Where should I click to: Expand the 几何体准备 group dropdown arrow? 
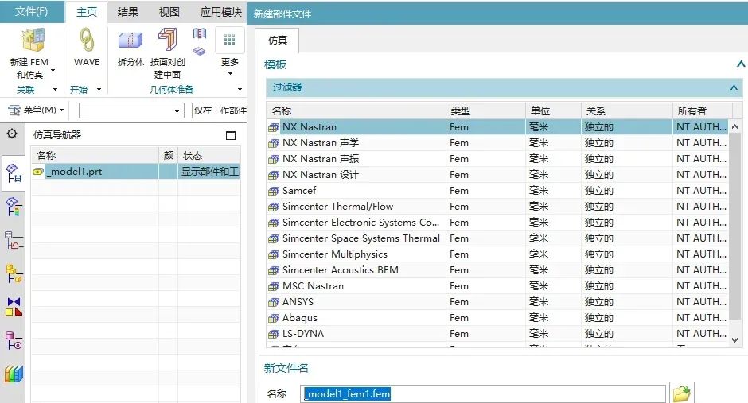(x=240, y=90)
